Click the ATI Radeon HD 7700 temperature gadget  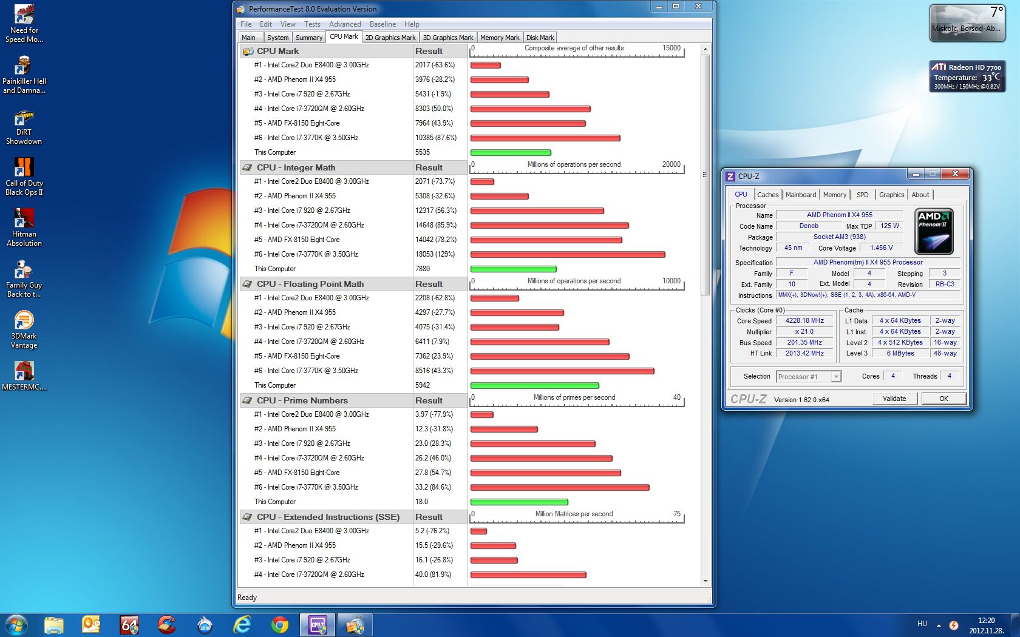point(967,76)
